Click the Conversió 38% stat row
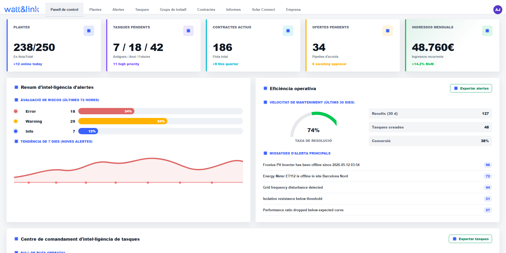Viewport: 506px width, 253px height. tap(430, 141)
